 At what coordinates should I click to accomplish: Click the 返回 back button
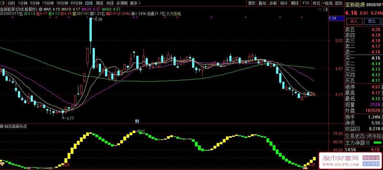(x=338, y=3)
